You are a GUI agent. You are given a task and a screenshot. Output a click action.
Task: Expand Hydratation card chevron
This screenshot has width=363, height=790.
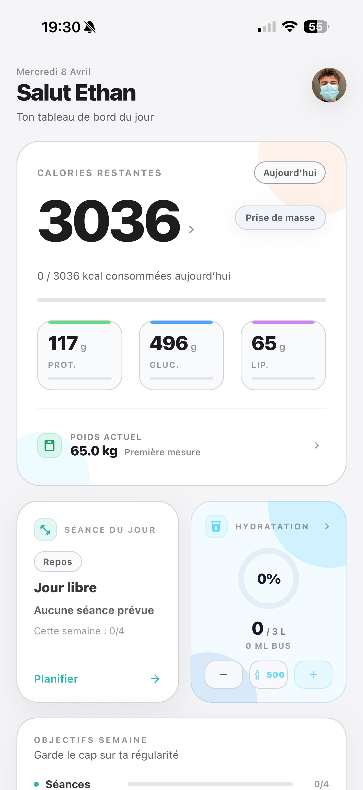click(327, 527)
